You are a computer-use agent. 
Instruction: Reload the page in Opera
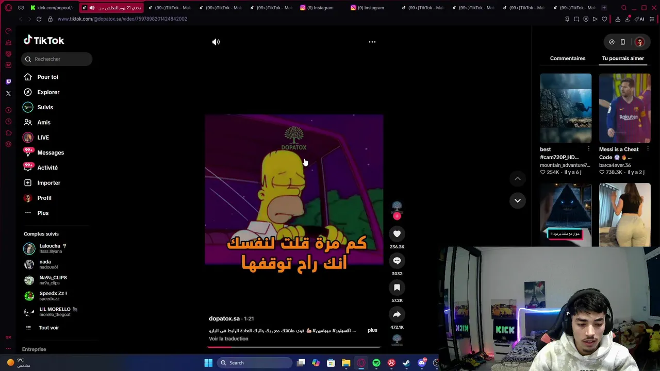[x=39, y=19]
